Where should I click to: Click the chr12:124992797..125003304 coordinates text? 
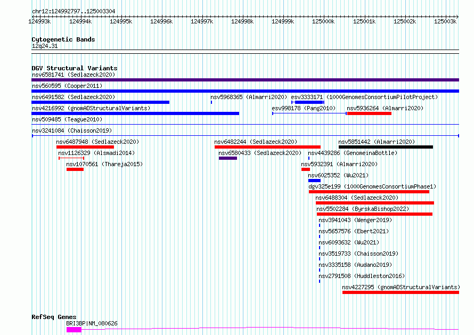click(x=73, y=11)
